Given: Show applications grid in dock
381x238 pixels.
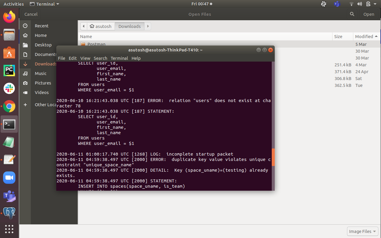Looking at the screenshot, I should click(9, 229).
